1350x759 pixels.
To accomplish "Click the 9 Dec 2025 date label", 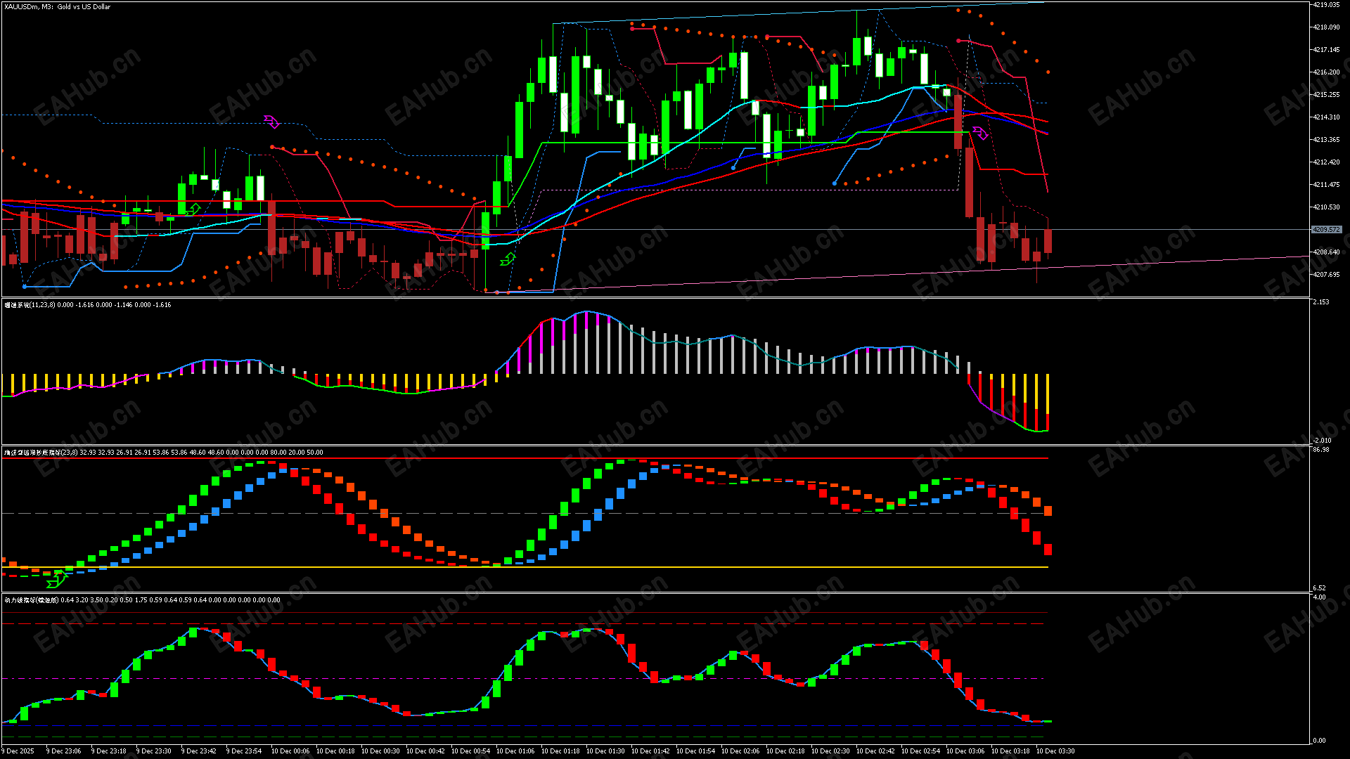I will (x=19, y=751).
